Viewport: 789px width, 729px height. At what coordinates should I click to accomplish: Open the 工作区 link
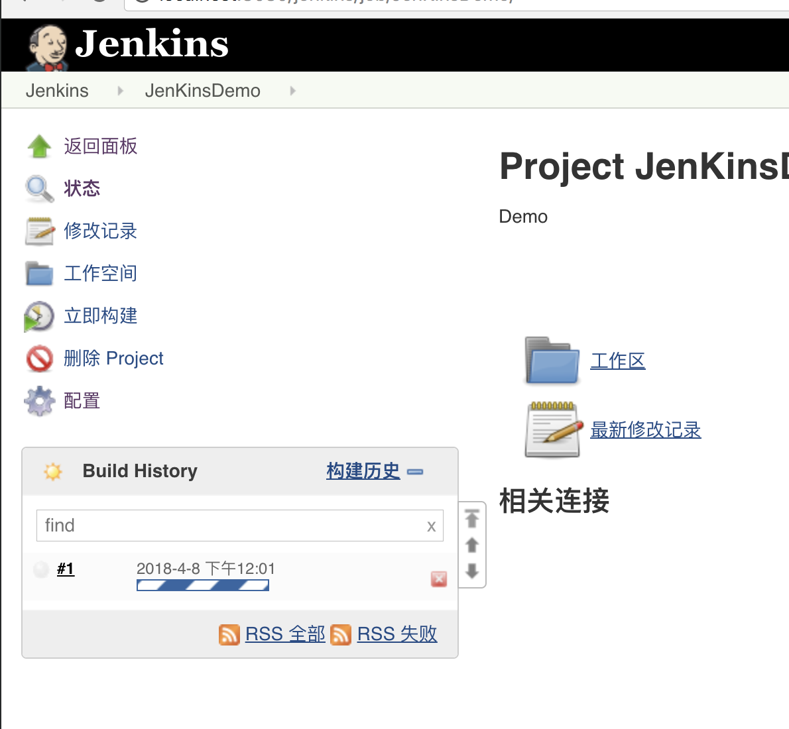pyautogui.click(x=617, y=361)
